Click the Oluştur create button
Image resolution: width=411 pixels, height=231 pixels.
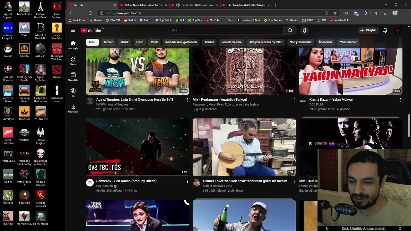click(368, 30)
